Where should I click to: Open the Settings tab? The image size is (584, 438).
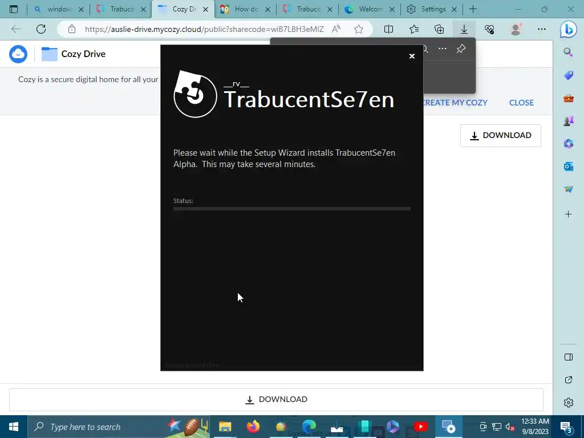point(432,9)
